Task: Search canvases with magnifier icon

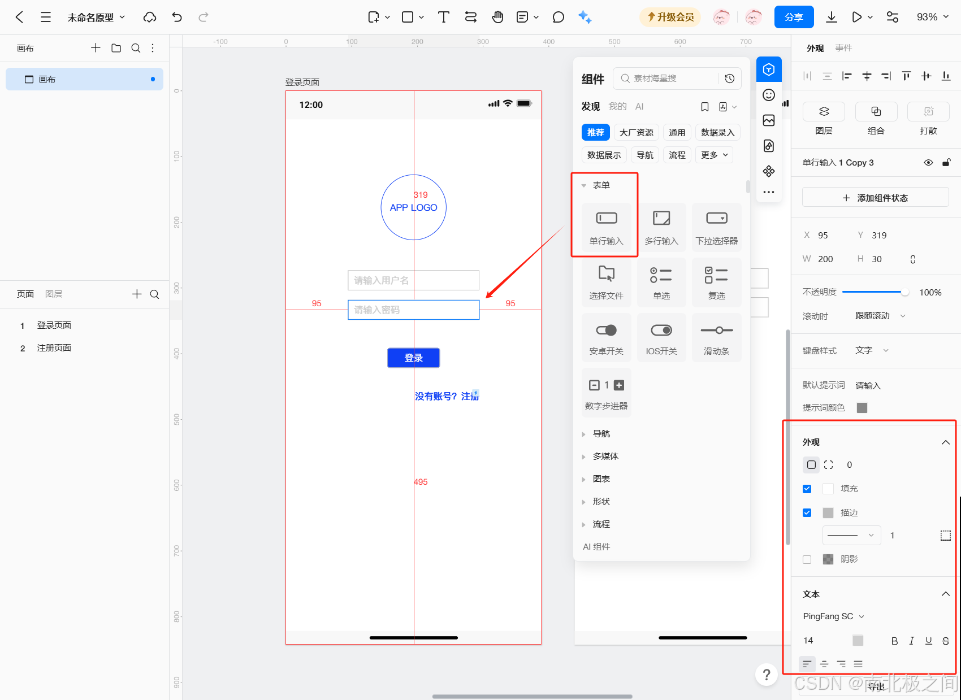Action: tap(136, 48)
